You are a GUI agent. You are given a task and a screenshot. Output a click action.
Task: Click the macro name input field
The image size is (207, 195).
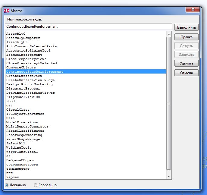(88, 27)
